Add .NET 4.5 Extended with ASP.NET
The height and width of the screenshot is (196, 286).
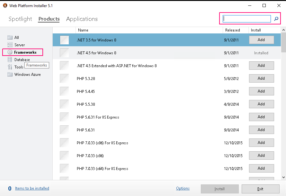click(261, 66)
